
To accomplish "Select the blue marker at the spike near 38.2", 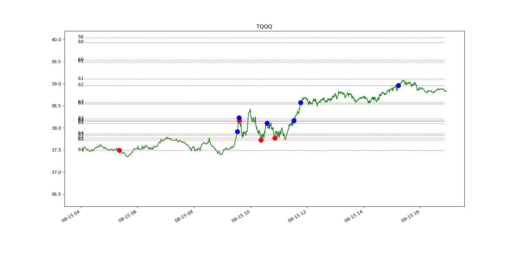I will point(239,118).
